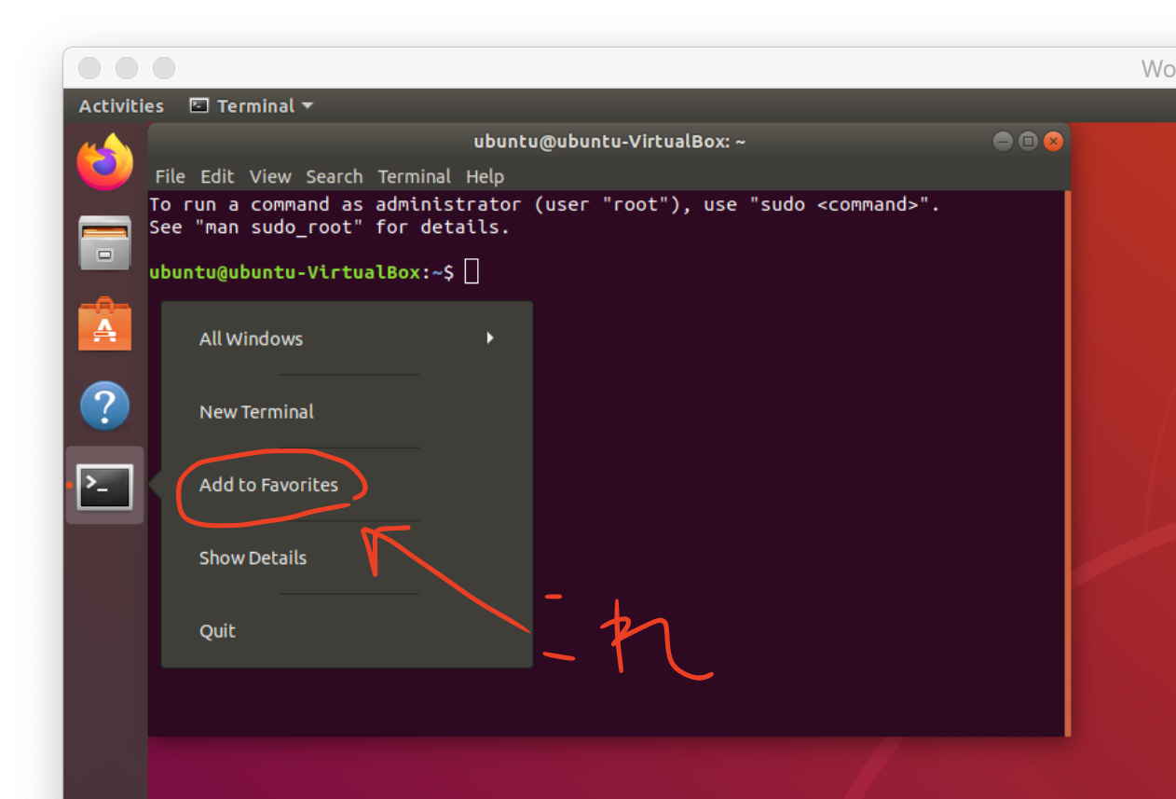This screenshot has height=799, width=1176.
Task: Click the 'To run a command as administrator' line
Action: tap(545, 204)
